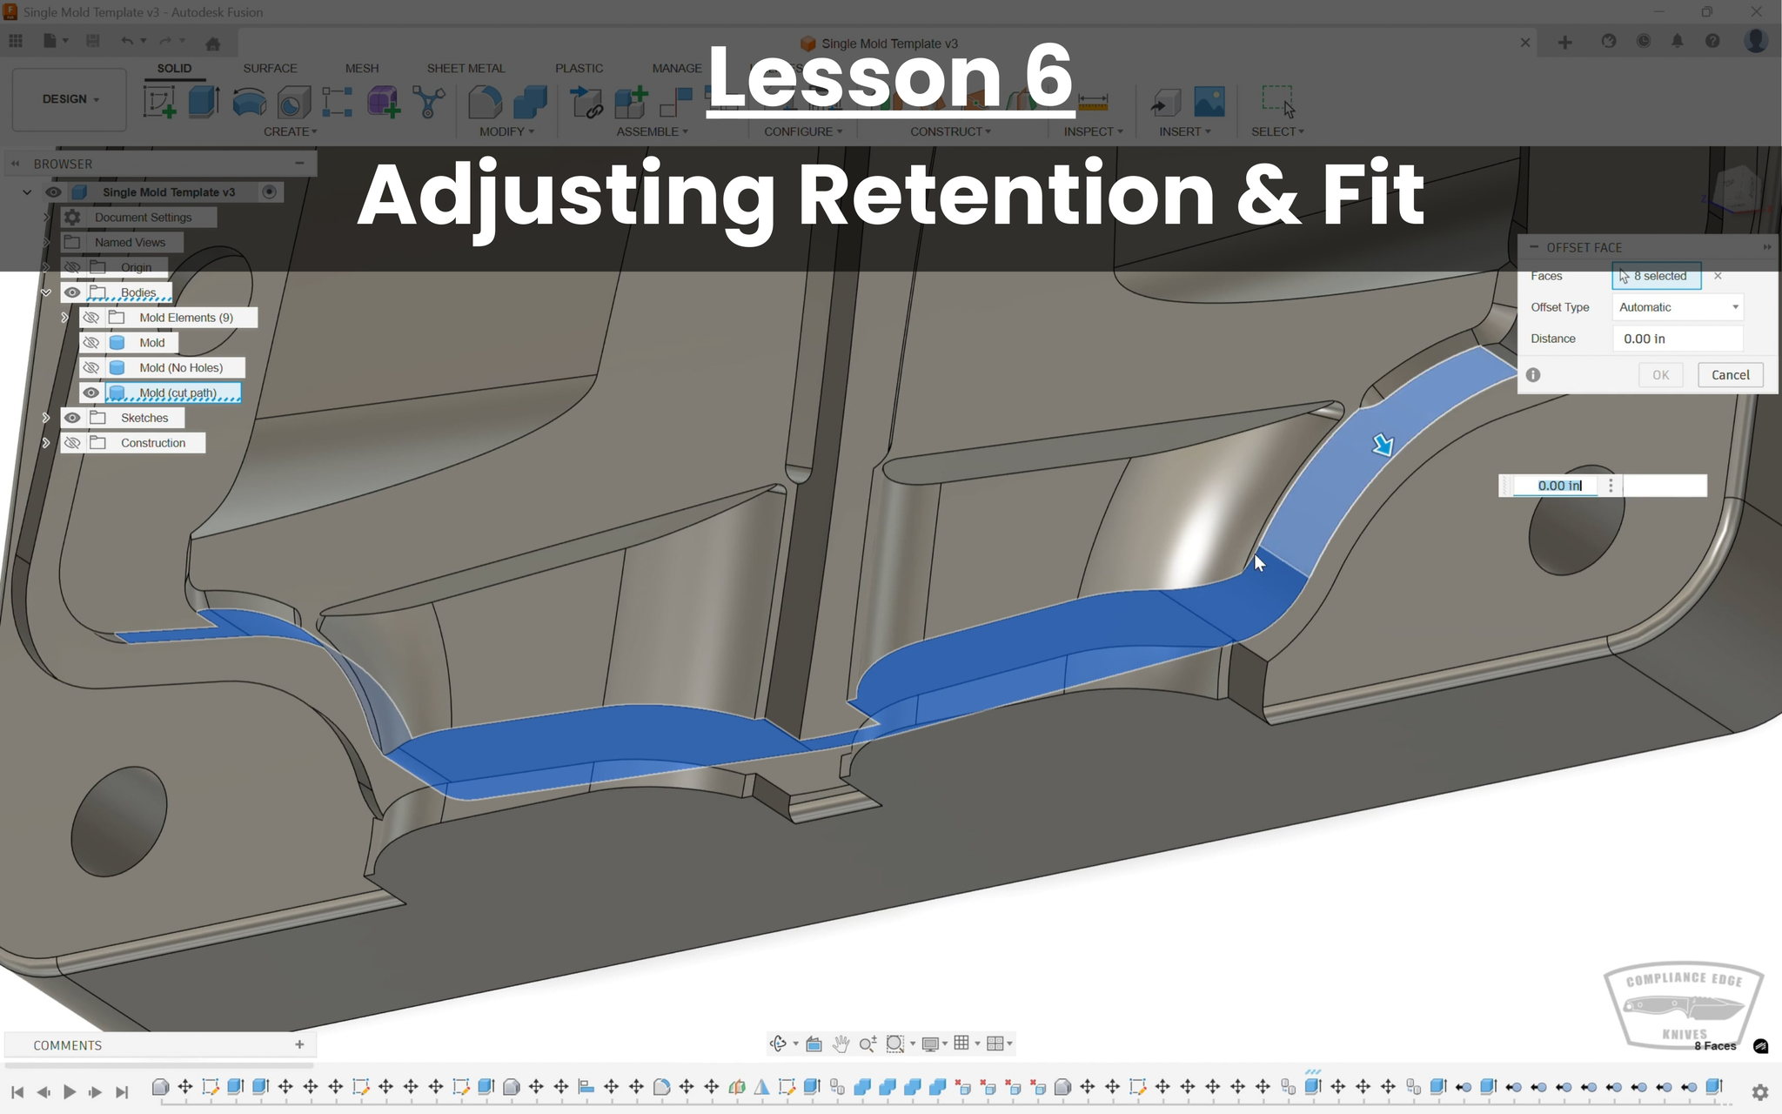Switch to the SURFACE tab
This screenshot has height=1114, width=1782.
click(x=270, y=68)
